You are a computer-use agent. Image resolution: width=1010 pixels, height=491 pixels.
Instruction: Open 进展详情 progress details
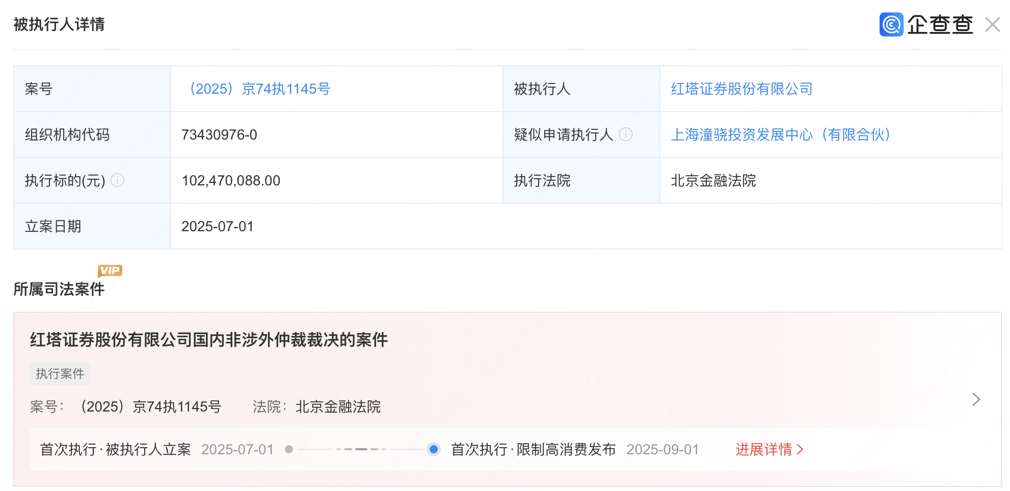click(x=769, y=449)
